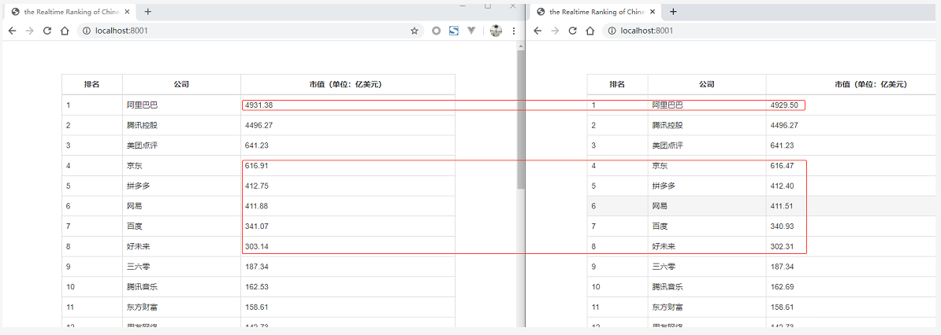Open home page in left browser window

pyautogui.click(x=65, y=31)
